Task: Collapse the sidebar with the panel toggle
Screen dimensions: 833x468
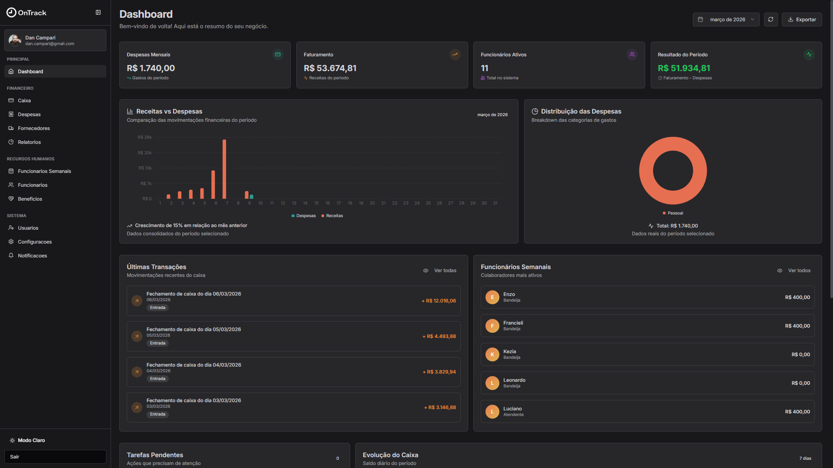Action: 98,12
